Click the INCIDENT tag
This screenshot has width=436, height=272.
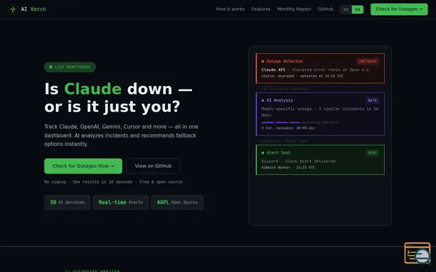pyautogui.click(x=367, y=61)
